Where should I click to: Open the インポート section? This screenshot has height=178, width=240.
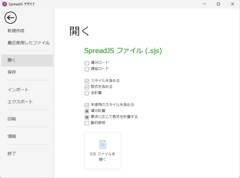(x=18, y=90)
